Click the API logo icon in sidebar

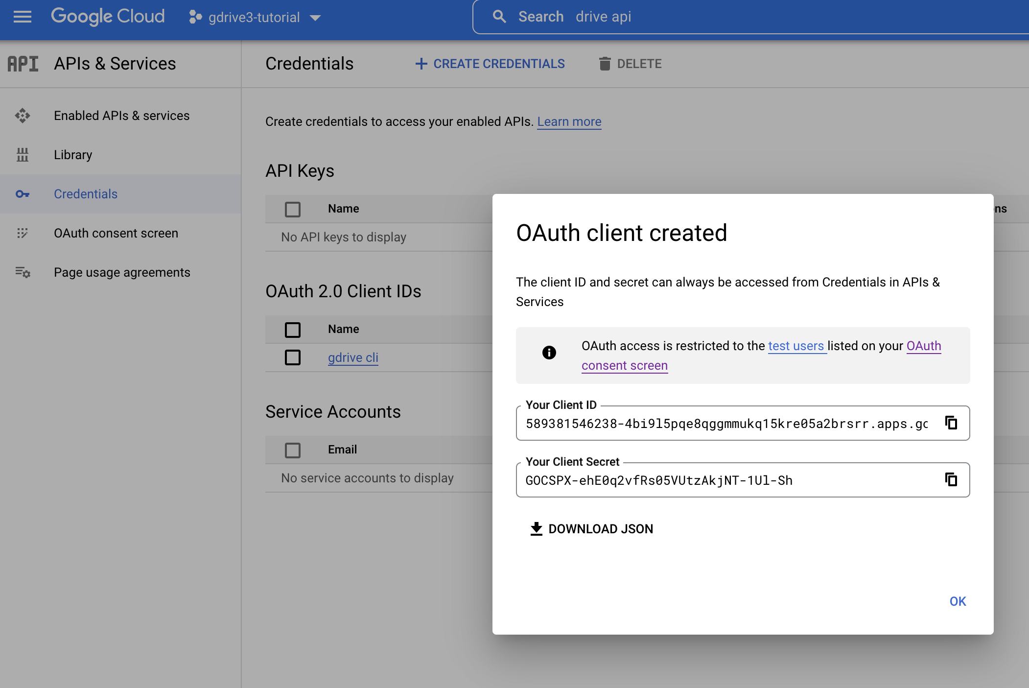click(x=23, y=64)
